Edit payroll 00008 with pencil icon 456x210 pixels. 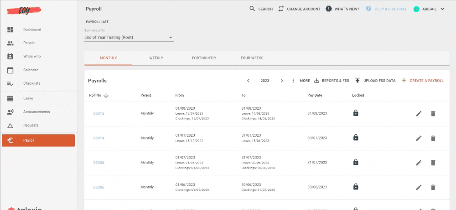point(419,163)
